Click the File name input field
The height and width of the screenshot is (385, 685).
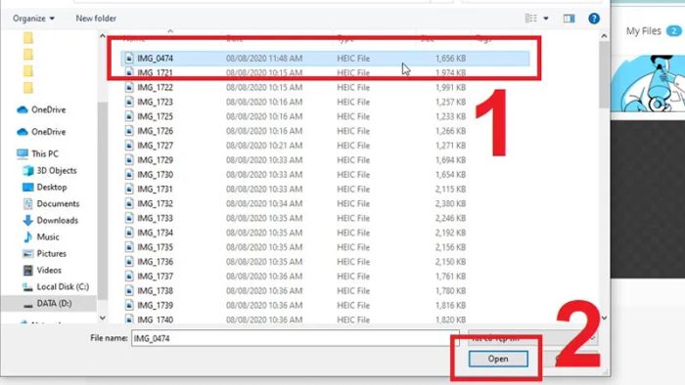coord(296,338)
